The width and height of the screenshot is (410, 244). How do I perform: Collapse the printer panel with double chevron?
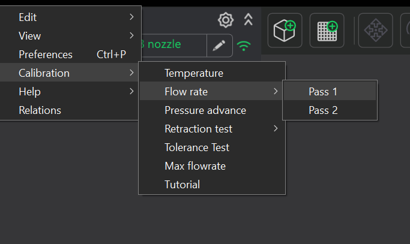pyautogui.click(x=249, y=20)
